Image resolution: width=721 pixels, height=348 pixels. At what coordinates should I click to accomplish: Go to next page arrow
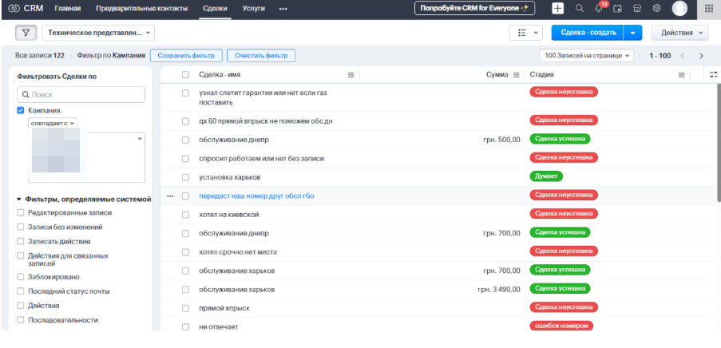[x=701, y=56]
